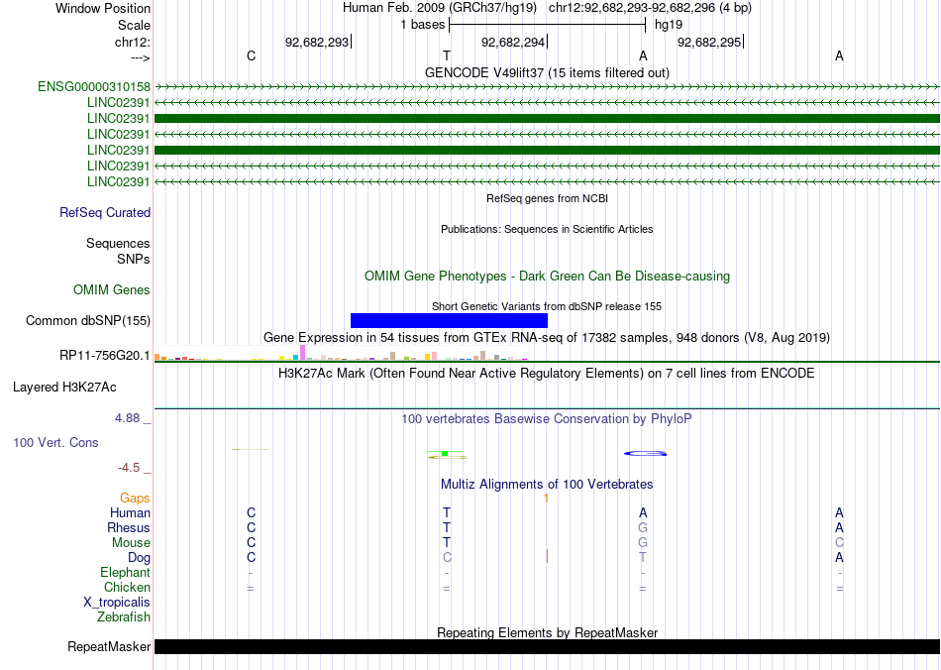Click Repeating Elements by RepeatMasker title
Image resolution: width=941 pixels, height=670 pixels.
click(548, 632)
